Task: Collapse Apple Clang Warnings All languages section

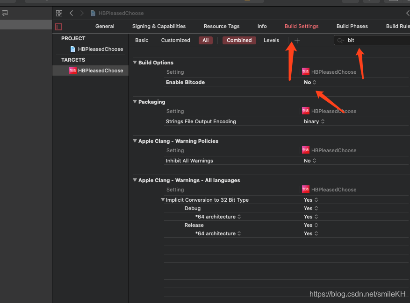Action: [135, 180]
